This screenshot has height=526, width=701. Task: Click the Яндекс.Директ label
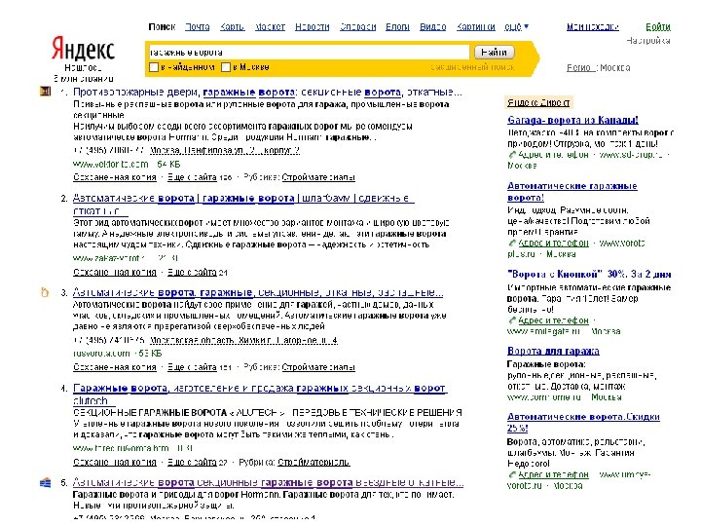tap(538, 102)
